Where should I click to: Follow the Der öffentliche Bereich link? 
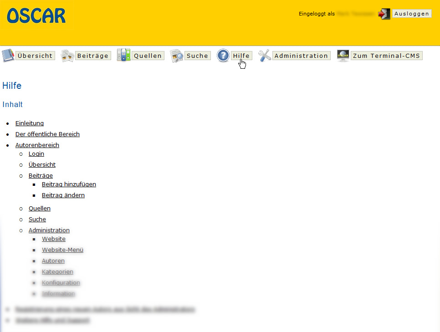(x=47, y=134)
